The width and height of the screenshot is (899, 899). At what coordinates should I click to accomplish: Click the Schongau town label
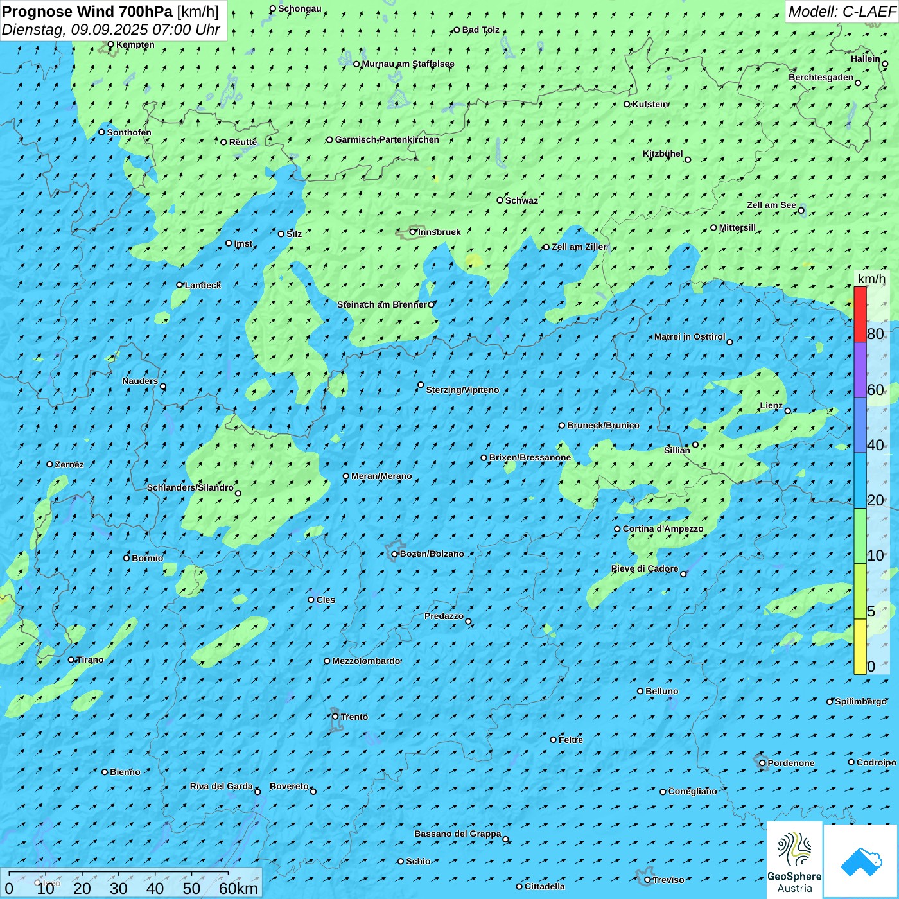tap(299, 8)
